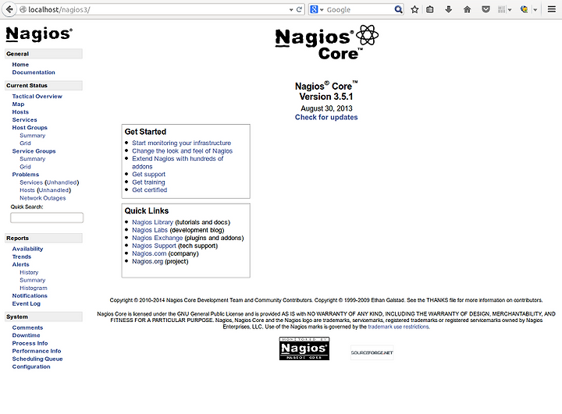Image resolution: width=562 pixels, height=414 pixels.
Task: Open Summary under Host Groups
Action: pyautogui.click(x=33, y=136)
